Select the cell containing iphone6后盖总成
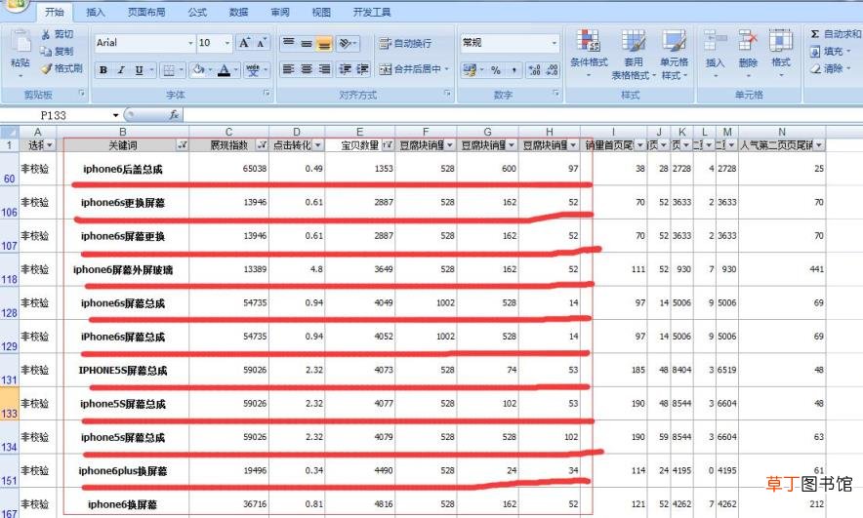This screenshot has height=518, width=863. click(x=123, y=169)
